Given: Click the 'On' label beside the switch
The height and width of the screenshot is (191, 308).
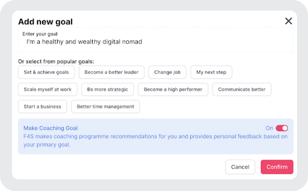Looking at the screenshot, I should pyautogui.click(x=269, y=128).
